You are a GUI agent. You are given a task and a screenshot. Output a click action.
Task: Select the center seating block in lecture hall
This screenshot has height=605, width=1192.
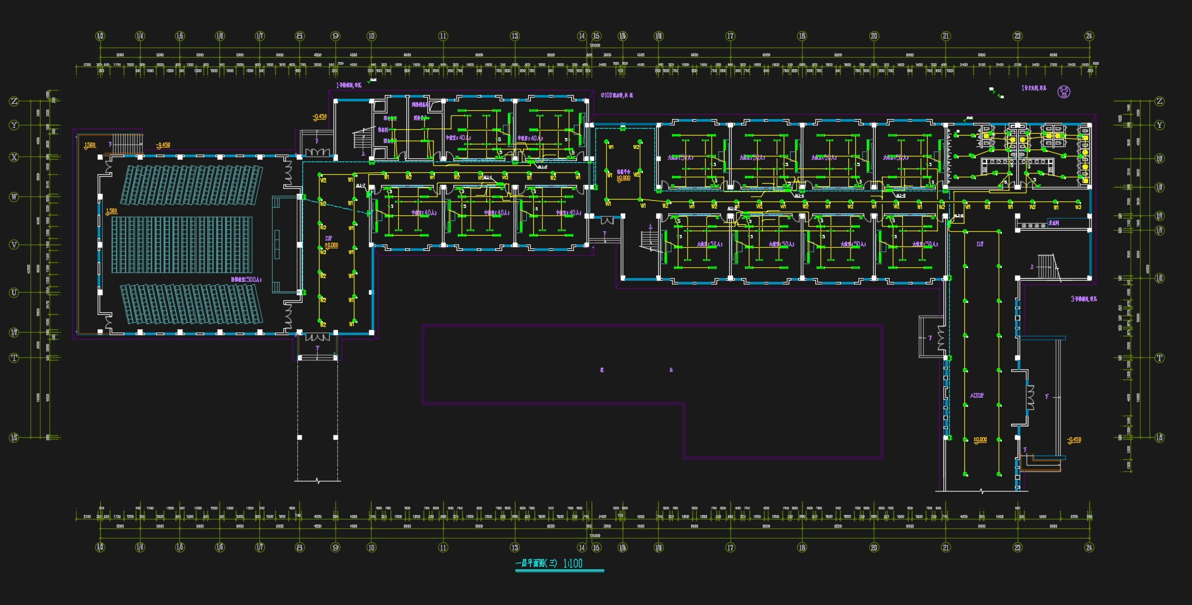click(183, 245)
